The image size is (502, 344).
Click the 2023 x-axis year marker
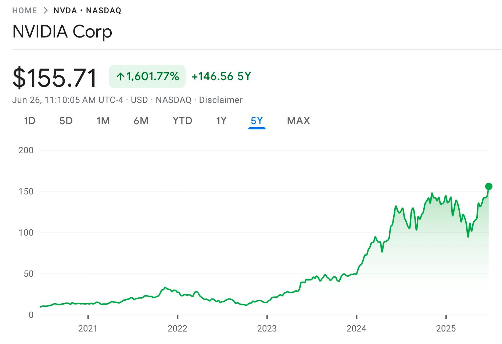click(x=267, y=328)
